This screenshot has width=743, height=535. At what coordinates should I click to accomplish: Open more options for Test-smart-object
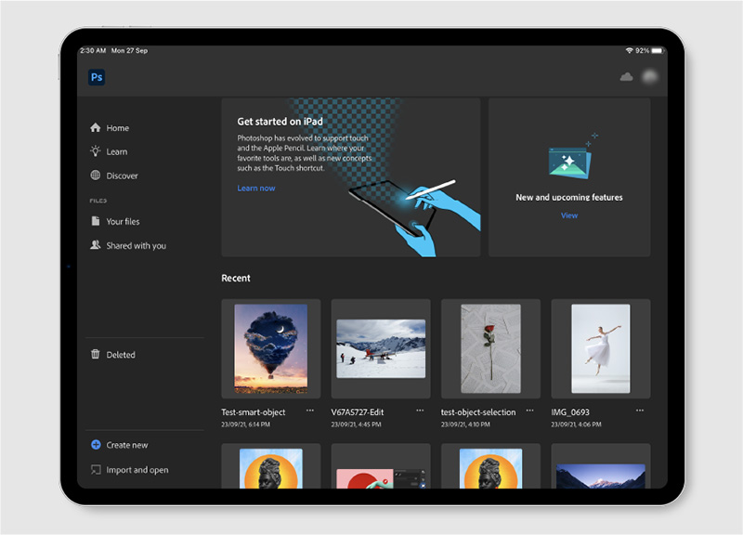(x=310, y=411)
